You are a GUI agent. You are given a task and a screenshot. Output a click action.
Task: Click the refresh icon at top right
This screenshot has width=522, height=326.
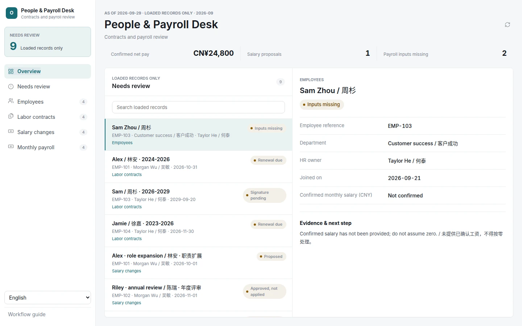point(507,25)
